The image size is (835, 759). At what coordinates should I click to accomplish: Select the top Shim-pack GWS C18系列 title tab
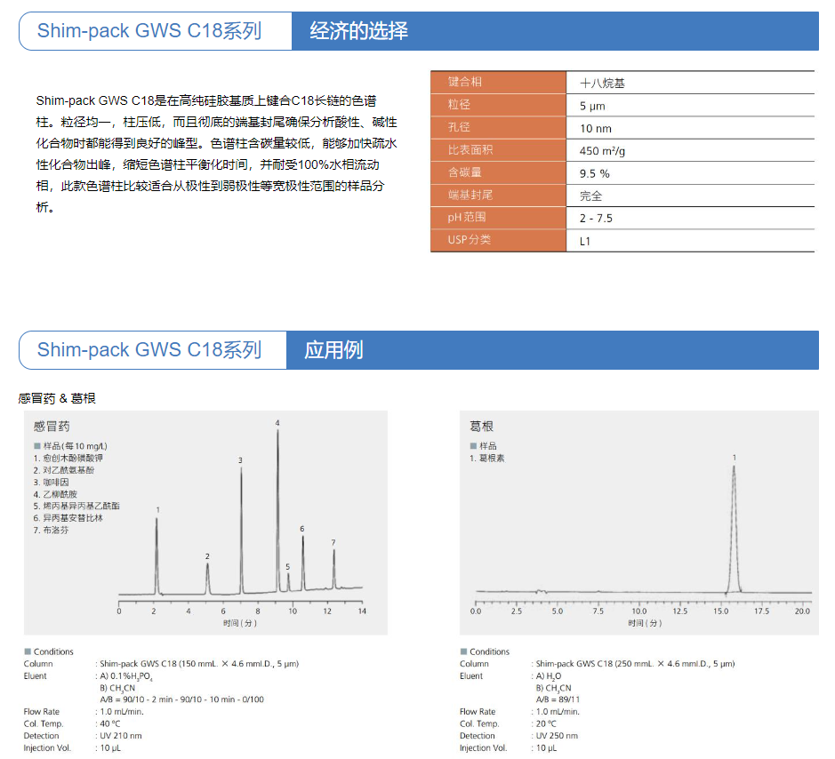click(x=149, y=31)
